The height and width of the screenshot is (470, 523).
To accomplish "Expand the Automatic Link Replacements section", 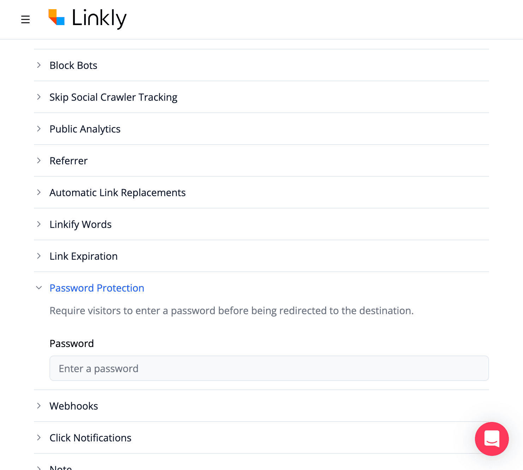I will click(117, 192).
